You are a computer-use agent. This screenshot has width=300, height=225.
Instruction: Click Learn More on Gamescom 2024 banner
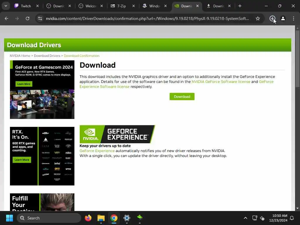(x=24, y=84)
